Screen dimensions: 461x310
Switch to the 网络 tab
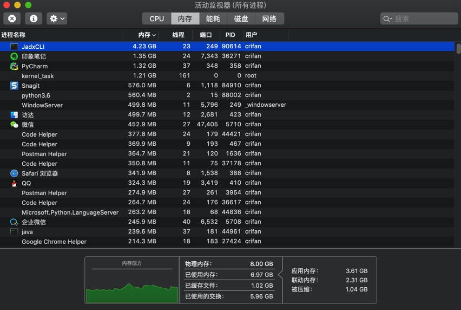[x=269, y=18]
